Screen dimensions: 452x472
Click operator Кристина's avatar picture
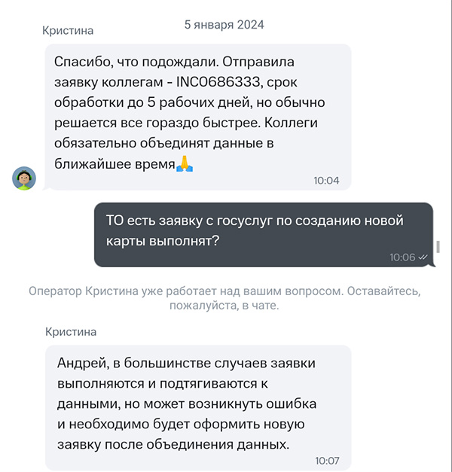[25, 178]
